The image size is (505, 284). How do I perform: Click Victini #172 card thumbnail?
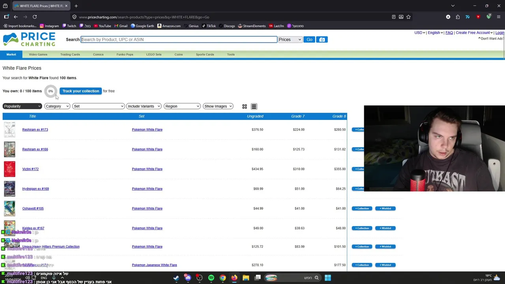(x=9, y=169)
